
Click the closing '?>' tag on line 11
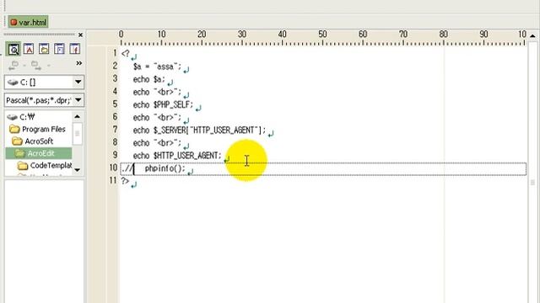click(x=125, y=181)
